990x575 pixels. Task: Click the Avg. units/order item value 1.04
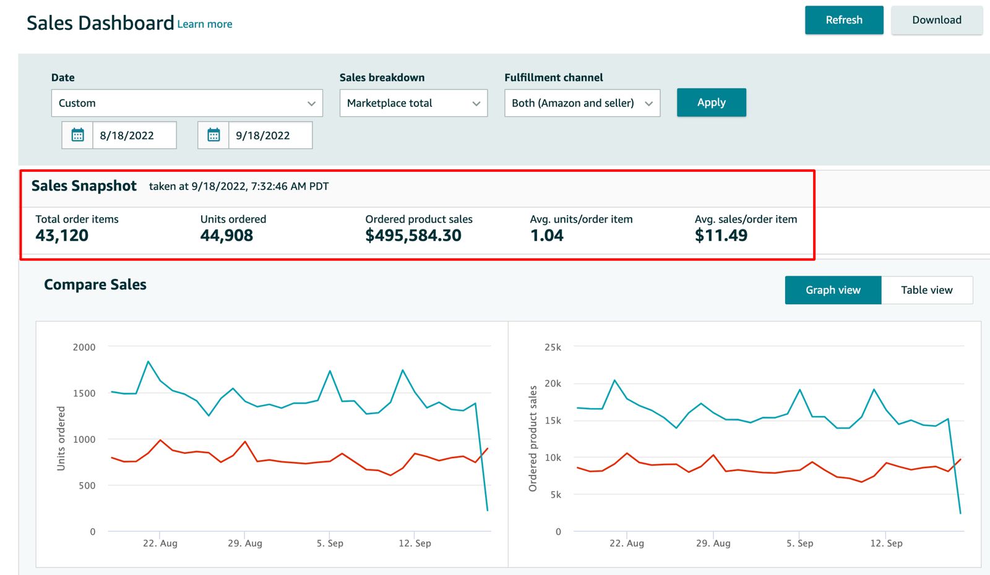point(547,236)
